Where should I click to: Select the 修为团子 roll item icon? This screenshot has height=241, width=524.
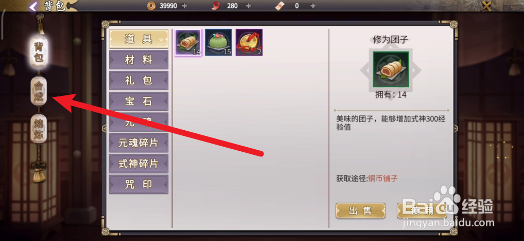point(188,42)
